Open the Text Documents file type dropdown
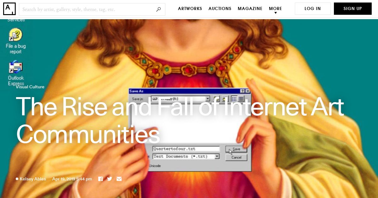The image size is (378, 198). point(217,156)
